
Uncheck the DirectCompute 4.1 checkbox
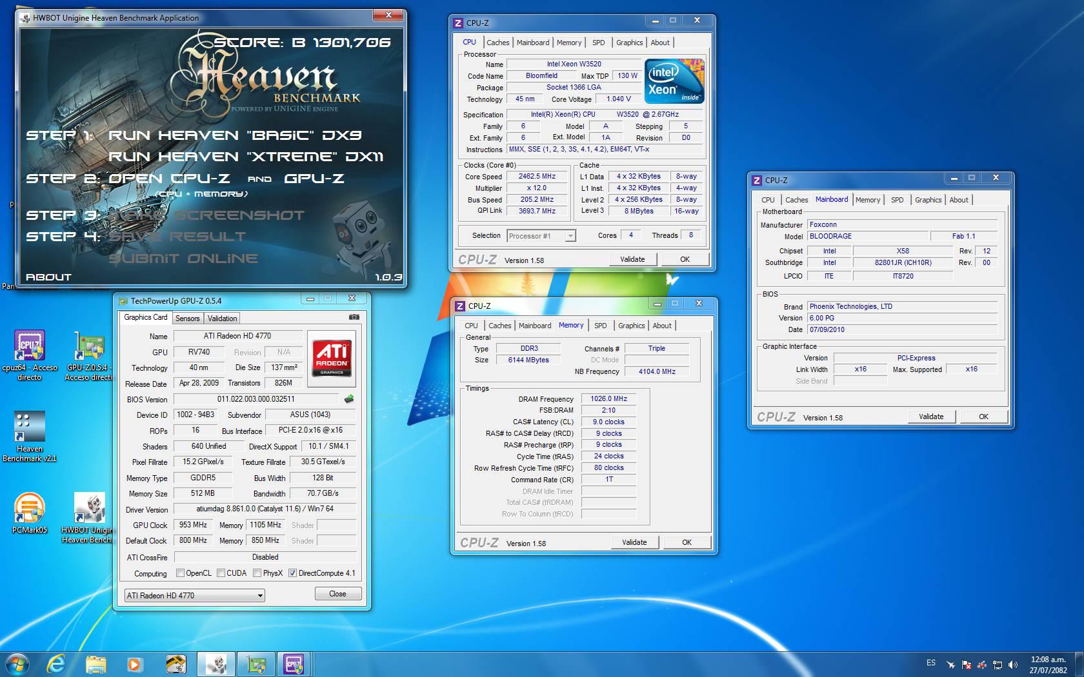[x=292, y=573]
